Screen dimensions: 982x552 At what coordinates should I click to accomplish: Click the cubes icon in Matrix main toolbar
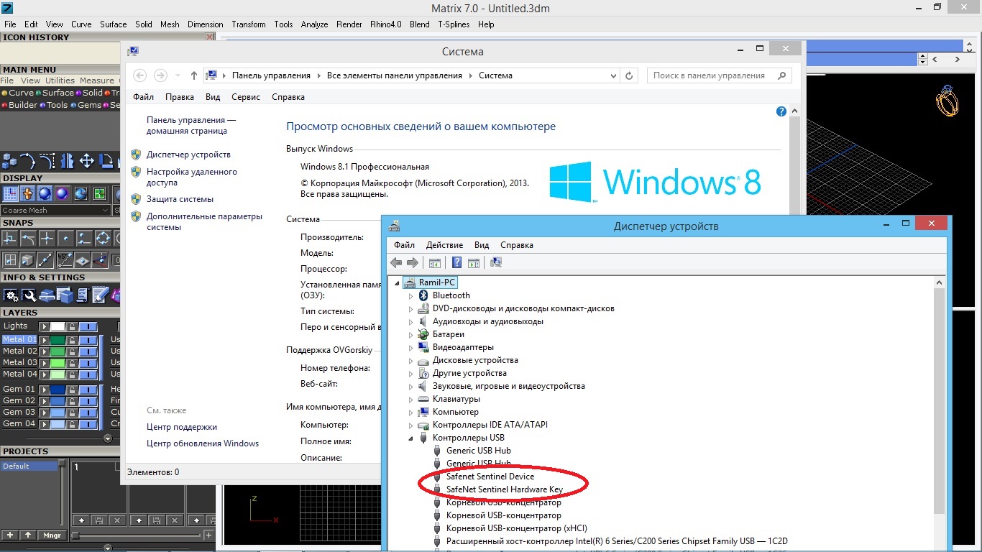tap(9, 160)
